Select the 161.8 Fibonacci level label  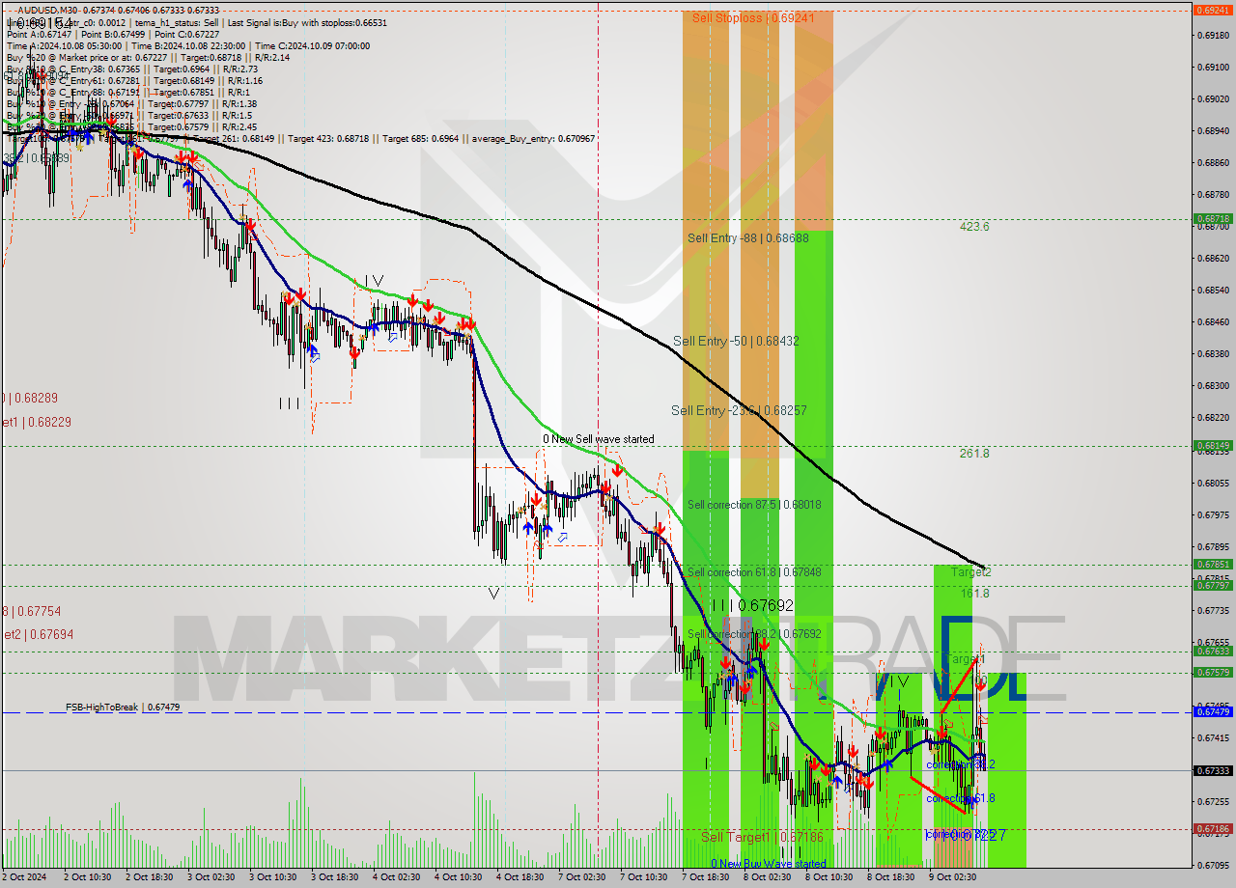click(973, 594)
